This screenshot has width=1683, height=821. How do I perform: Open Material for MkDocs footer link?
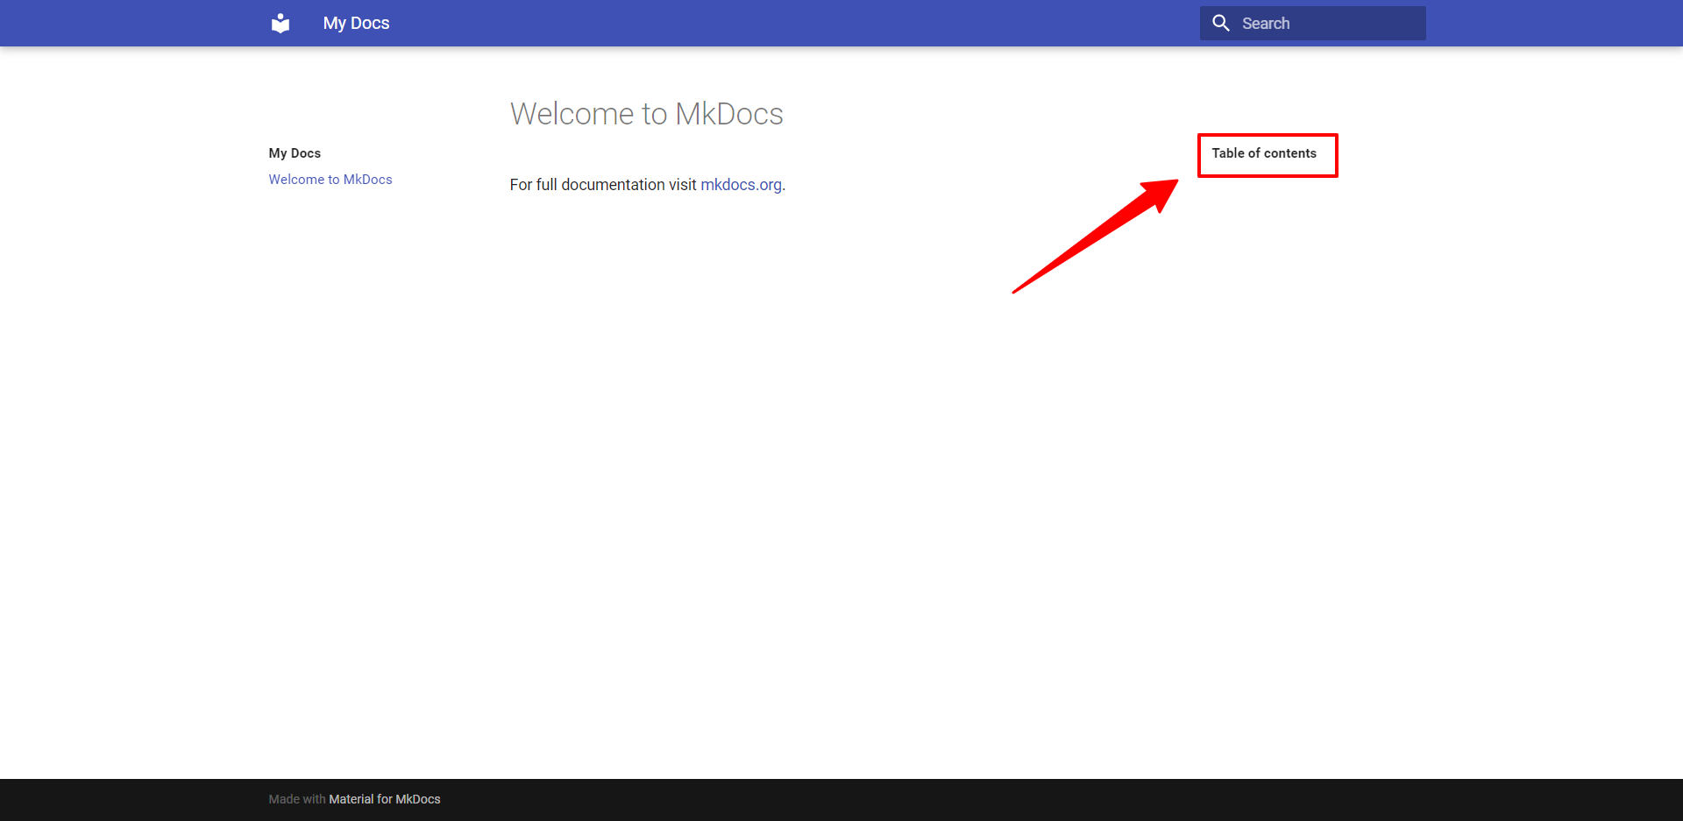(385, 799)
